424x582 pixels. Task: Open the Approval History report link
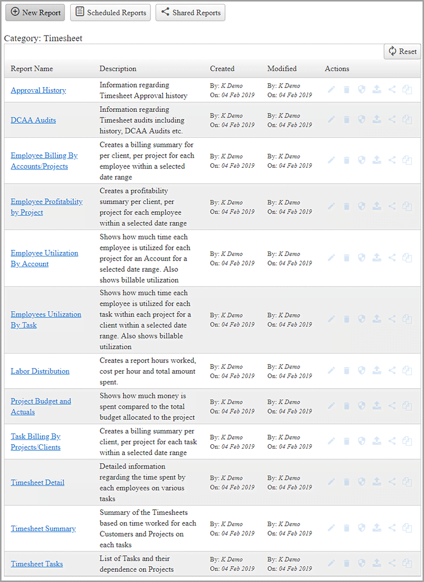pyautogui.click(x=38, y=90)
